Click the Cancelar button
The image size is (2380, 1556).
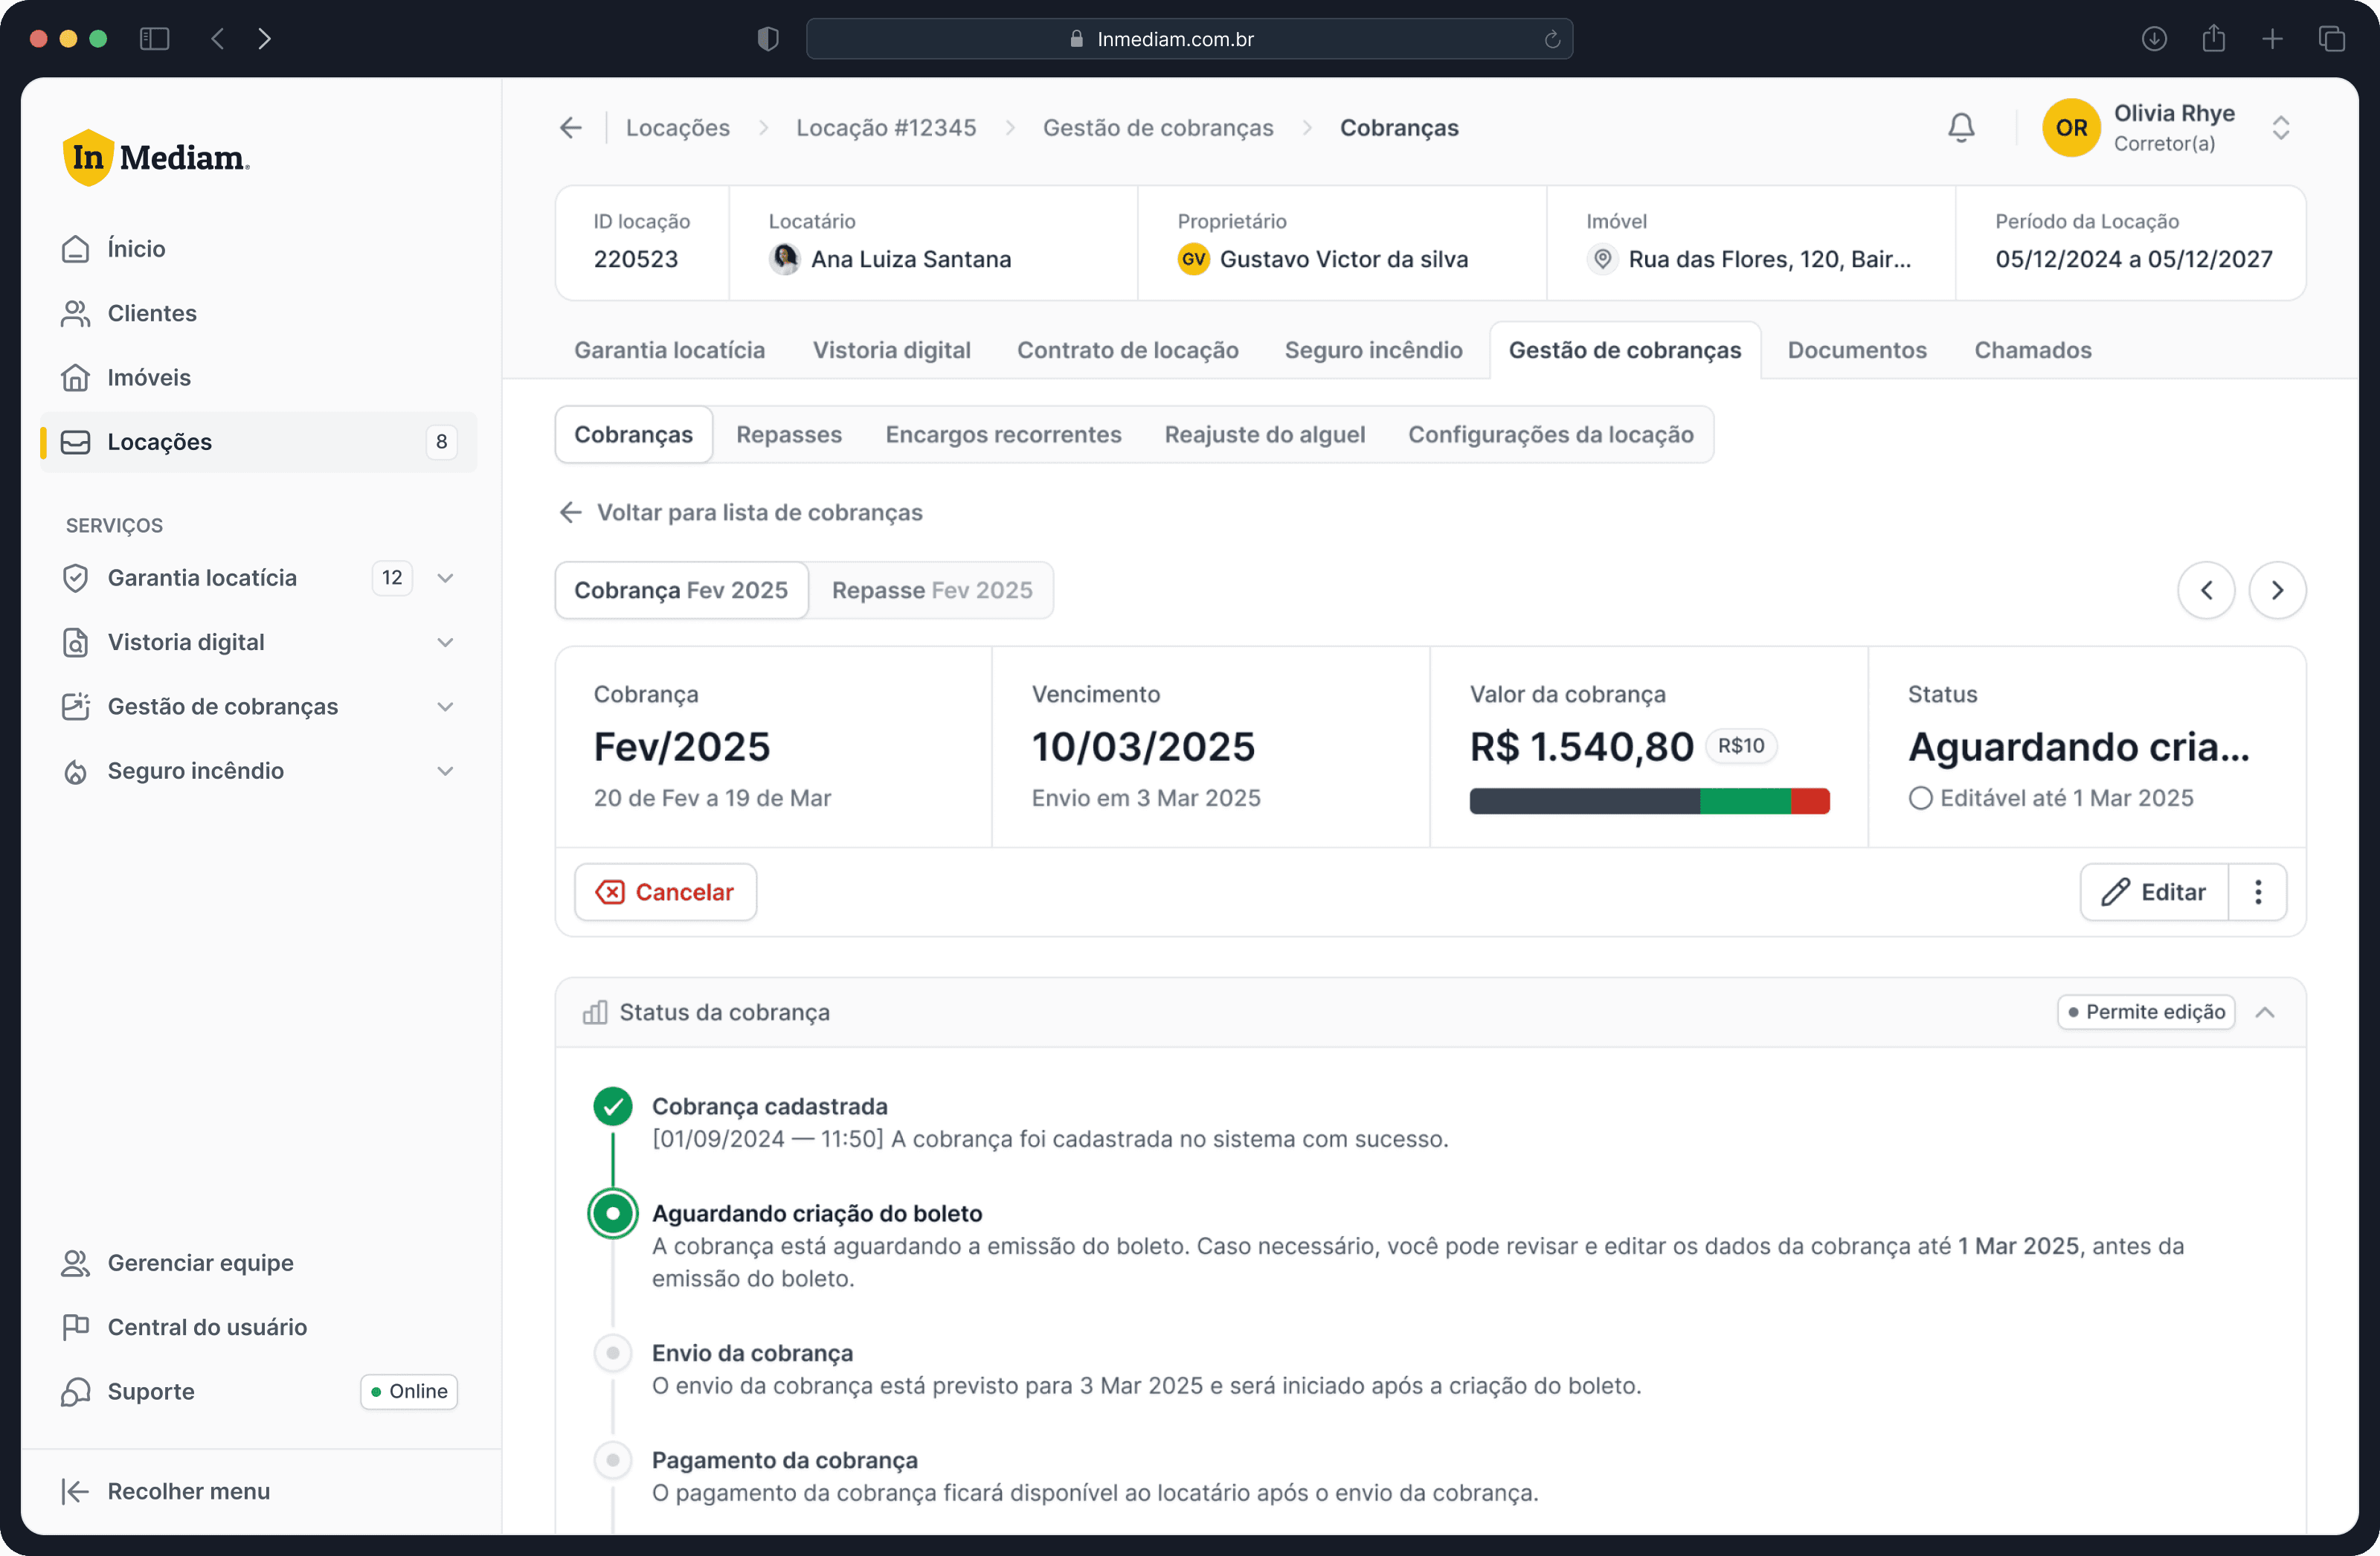click(x=665, y=892)
